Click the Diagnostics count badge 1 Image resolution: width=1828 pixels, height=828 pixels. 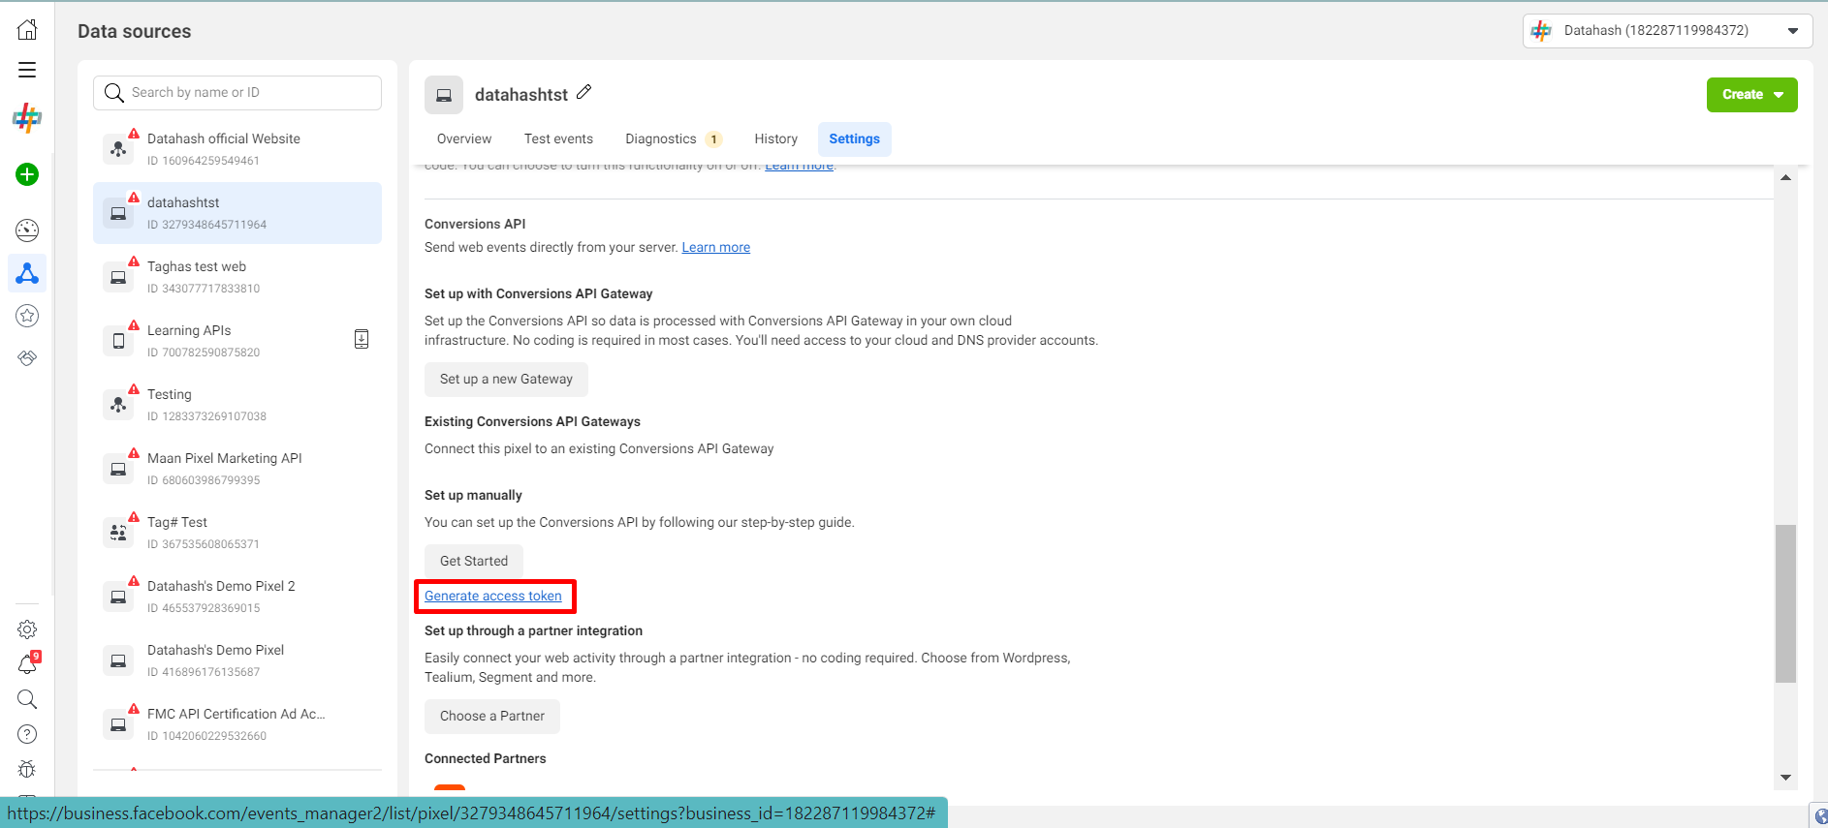point(713,139)
